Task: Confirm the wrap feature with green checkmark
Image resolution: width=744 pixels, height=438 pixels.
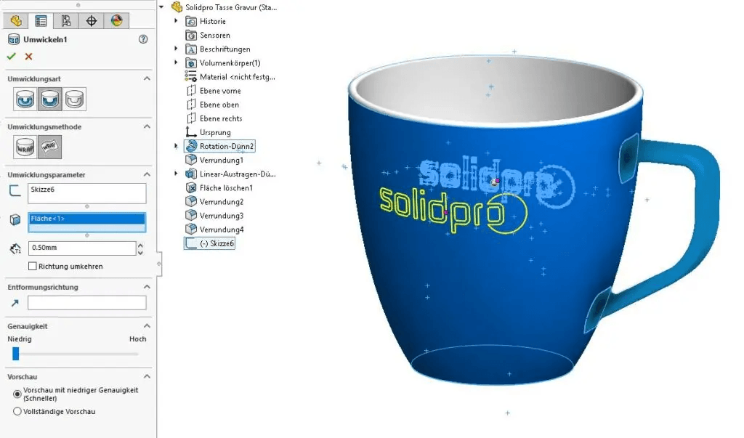Action: pos(11,57)
